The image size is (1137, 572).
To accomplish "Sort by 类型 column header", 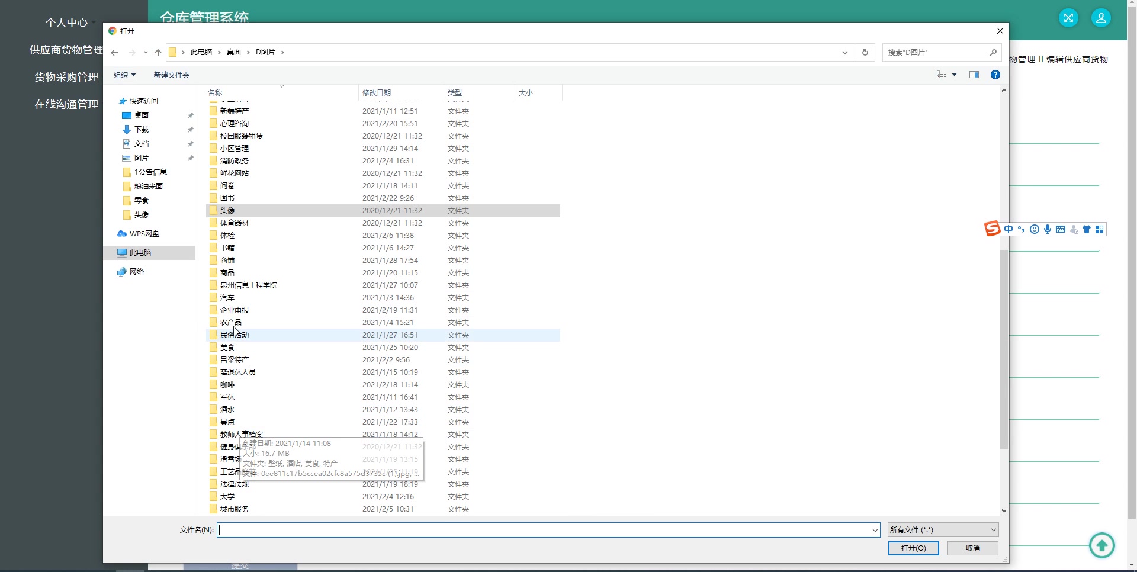I will click(x=479, y=93).
